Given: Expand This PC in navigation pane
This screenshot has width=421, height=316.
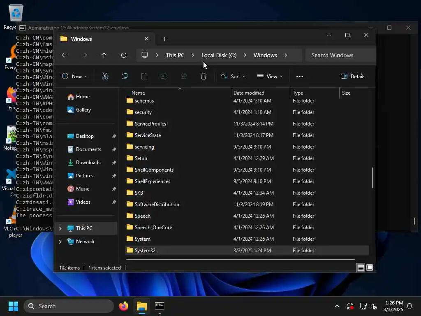Looking at the screenshot, I should pyautogui.click(x=60, y=228).
